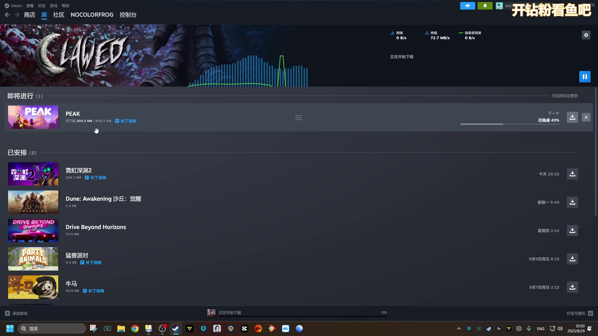Go back with navigation arrow

7,15
